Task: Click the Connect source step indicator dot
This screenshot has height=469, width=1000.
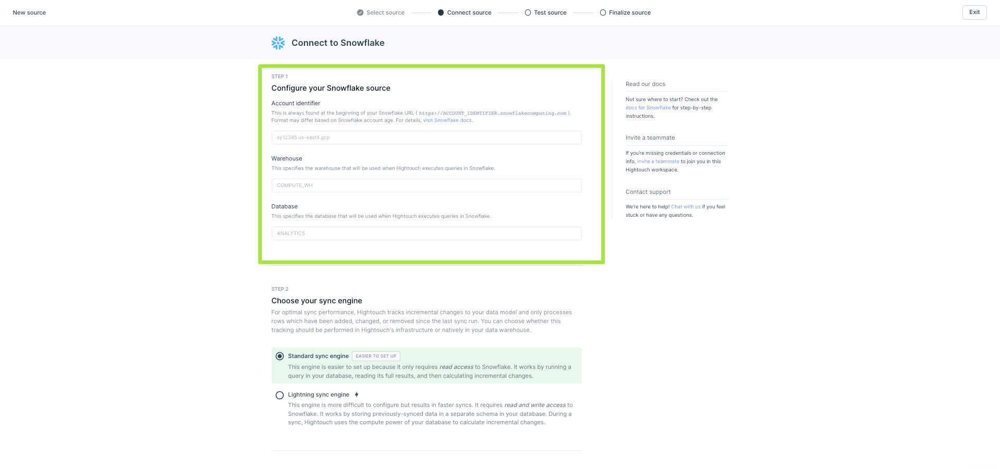Action: click(x=441, y=13)
